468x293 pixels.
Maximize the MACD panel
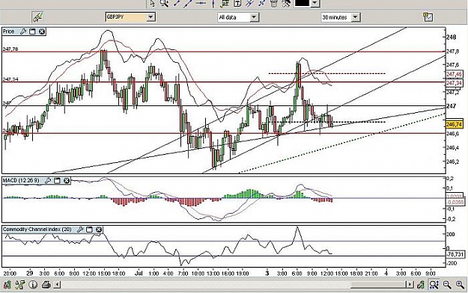pyautogui.click(x=57, y=180)
